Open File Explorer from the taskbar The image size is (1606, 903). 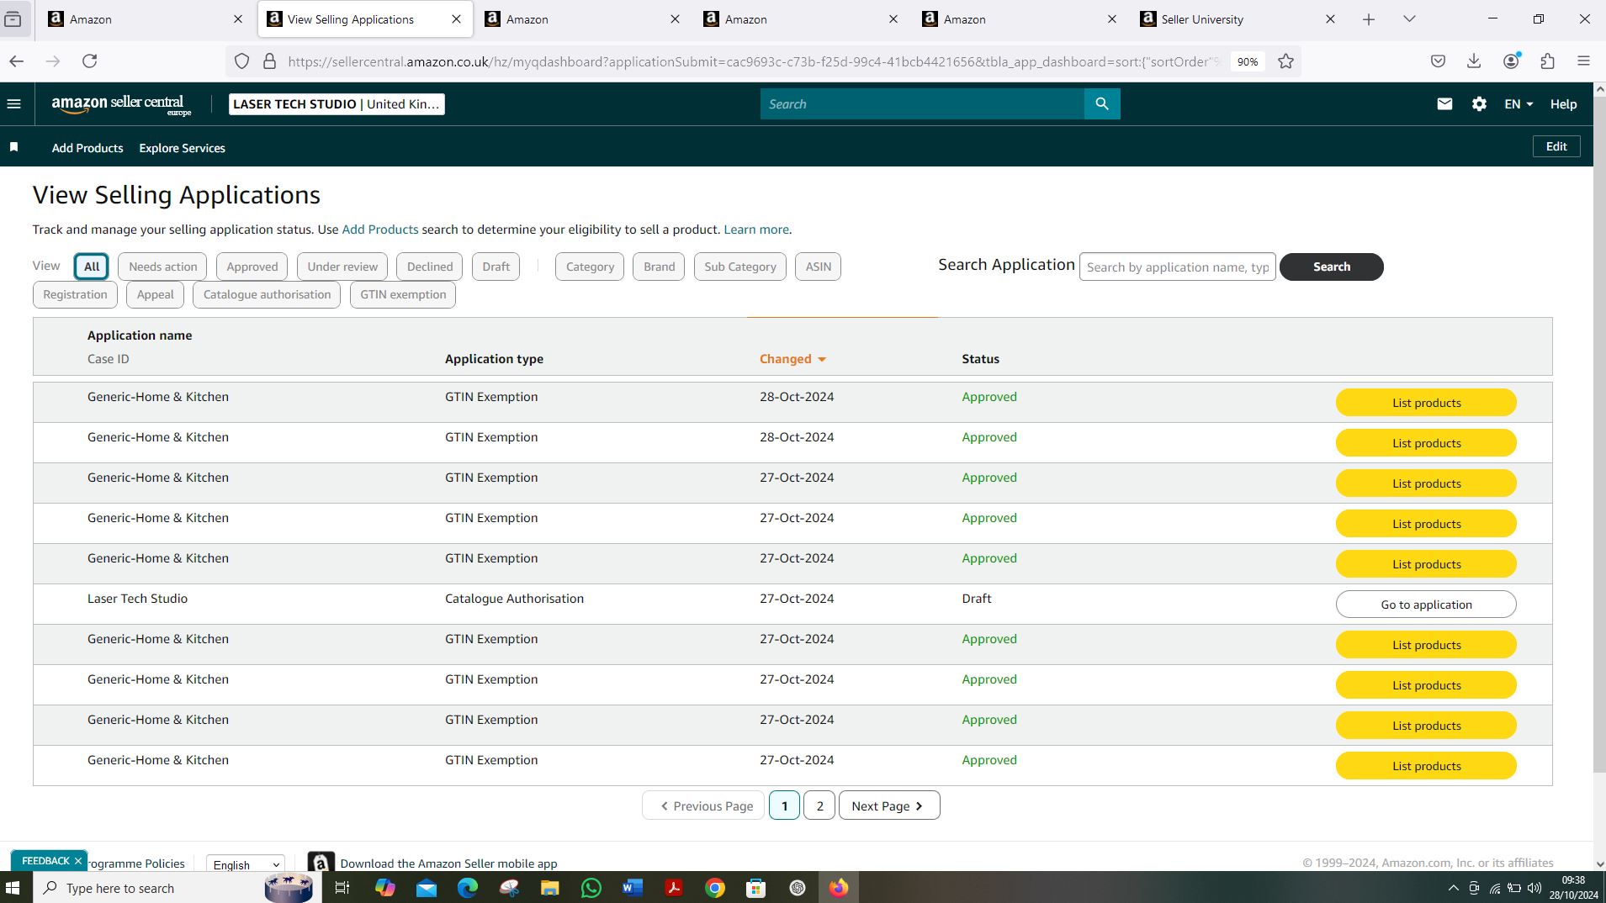(550, 888)
